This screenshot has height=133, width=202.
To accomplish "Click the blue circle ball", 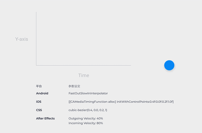I will (x=169, y=65).
